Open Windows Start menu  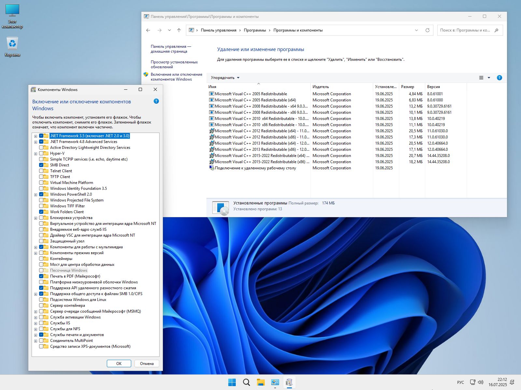(x=232, y=383)
